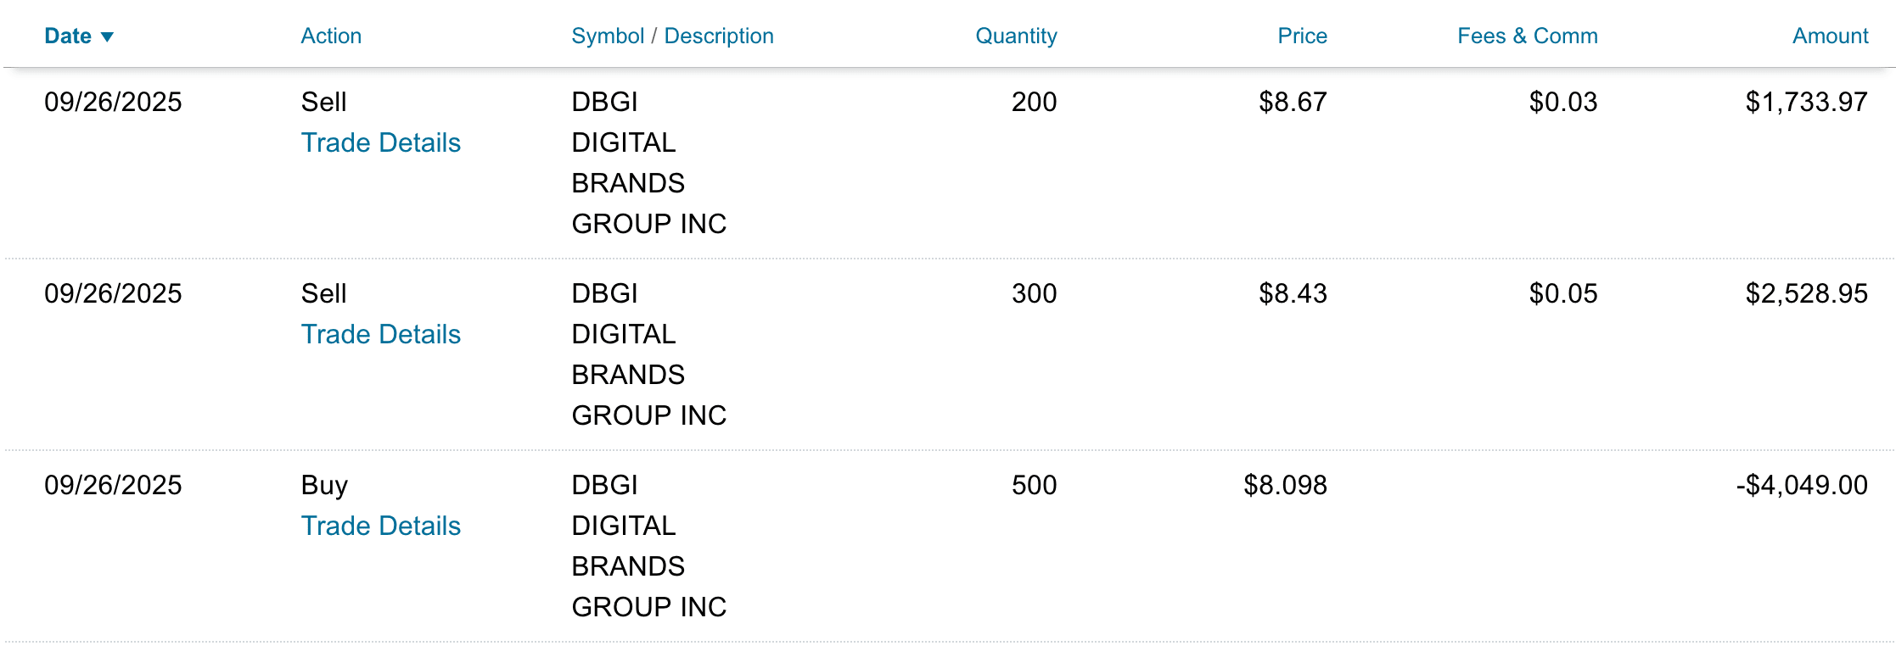Sort by the Action column header

point(331,36)
